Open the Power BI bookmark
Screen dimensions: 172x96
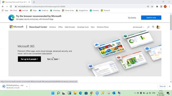pos(105,10)
